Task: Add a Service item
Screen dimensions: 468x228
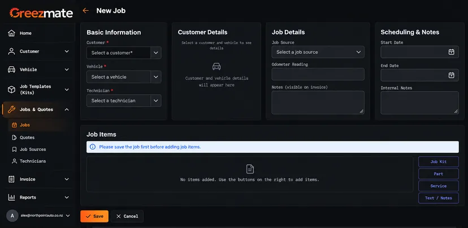Action: coord(439,186)
